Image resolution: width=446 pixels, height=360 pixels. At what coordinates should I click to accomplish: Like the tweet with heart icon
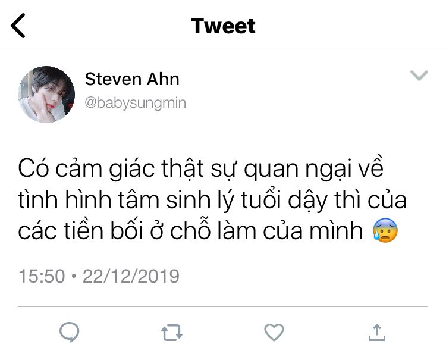click(274, 332)
